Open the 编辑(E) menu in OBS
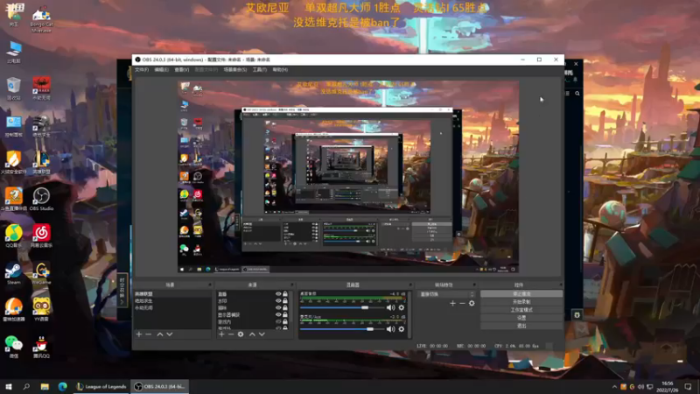Image resolution: width=700 pixels, height=394 pixels. (161, 70)
